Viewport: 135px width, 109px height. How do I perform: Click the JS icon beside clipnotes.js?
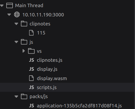[32, 60]
